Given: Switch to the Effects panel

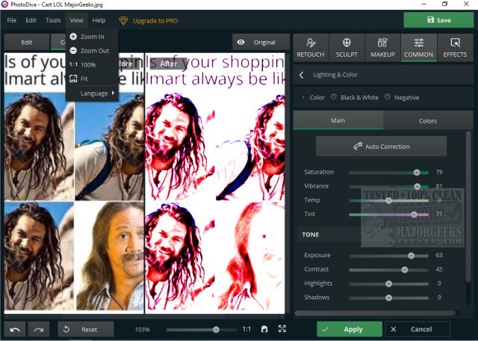Looking at the screenshot, I should [x=454, y=47].
